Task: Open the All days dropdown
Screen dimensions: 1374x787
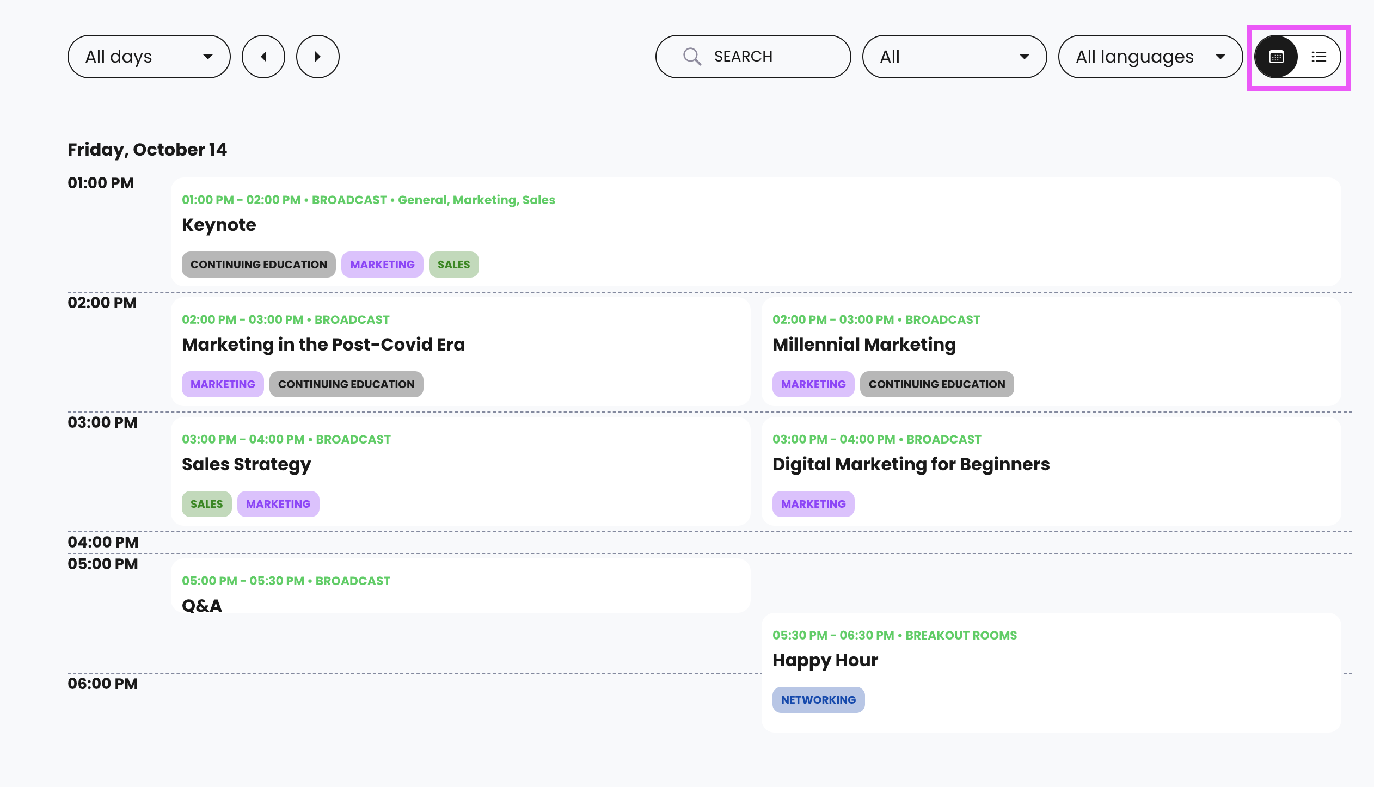Action: (x=149, y=57)
